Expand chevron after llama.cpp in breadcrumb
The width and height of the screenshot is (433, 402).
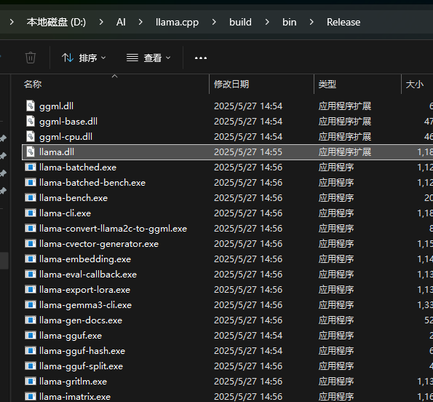coord(214,22)
